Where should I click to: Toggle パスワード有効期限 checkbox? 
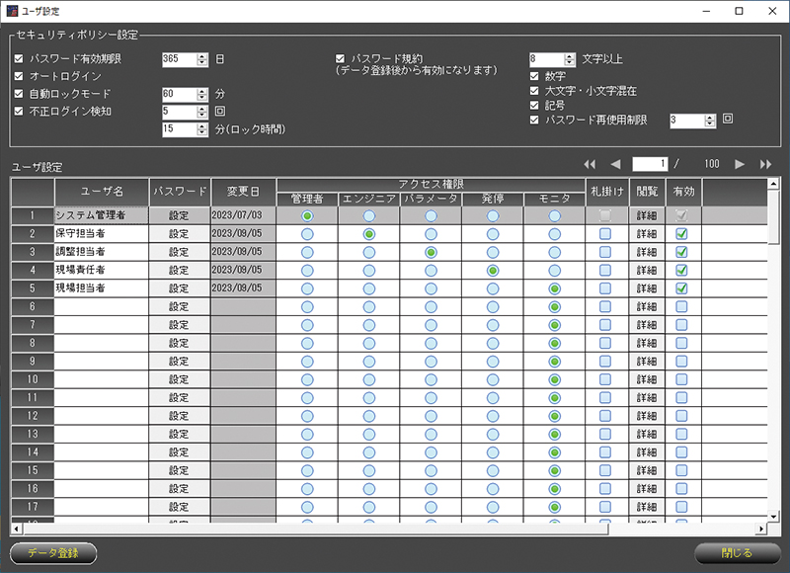pos(19,59)
